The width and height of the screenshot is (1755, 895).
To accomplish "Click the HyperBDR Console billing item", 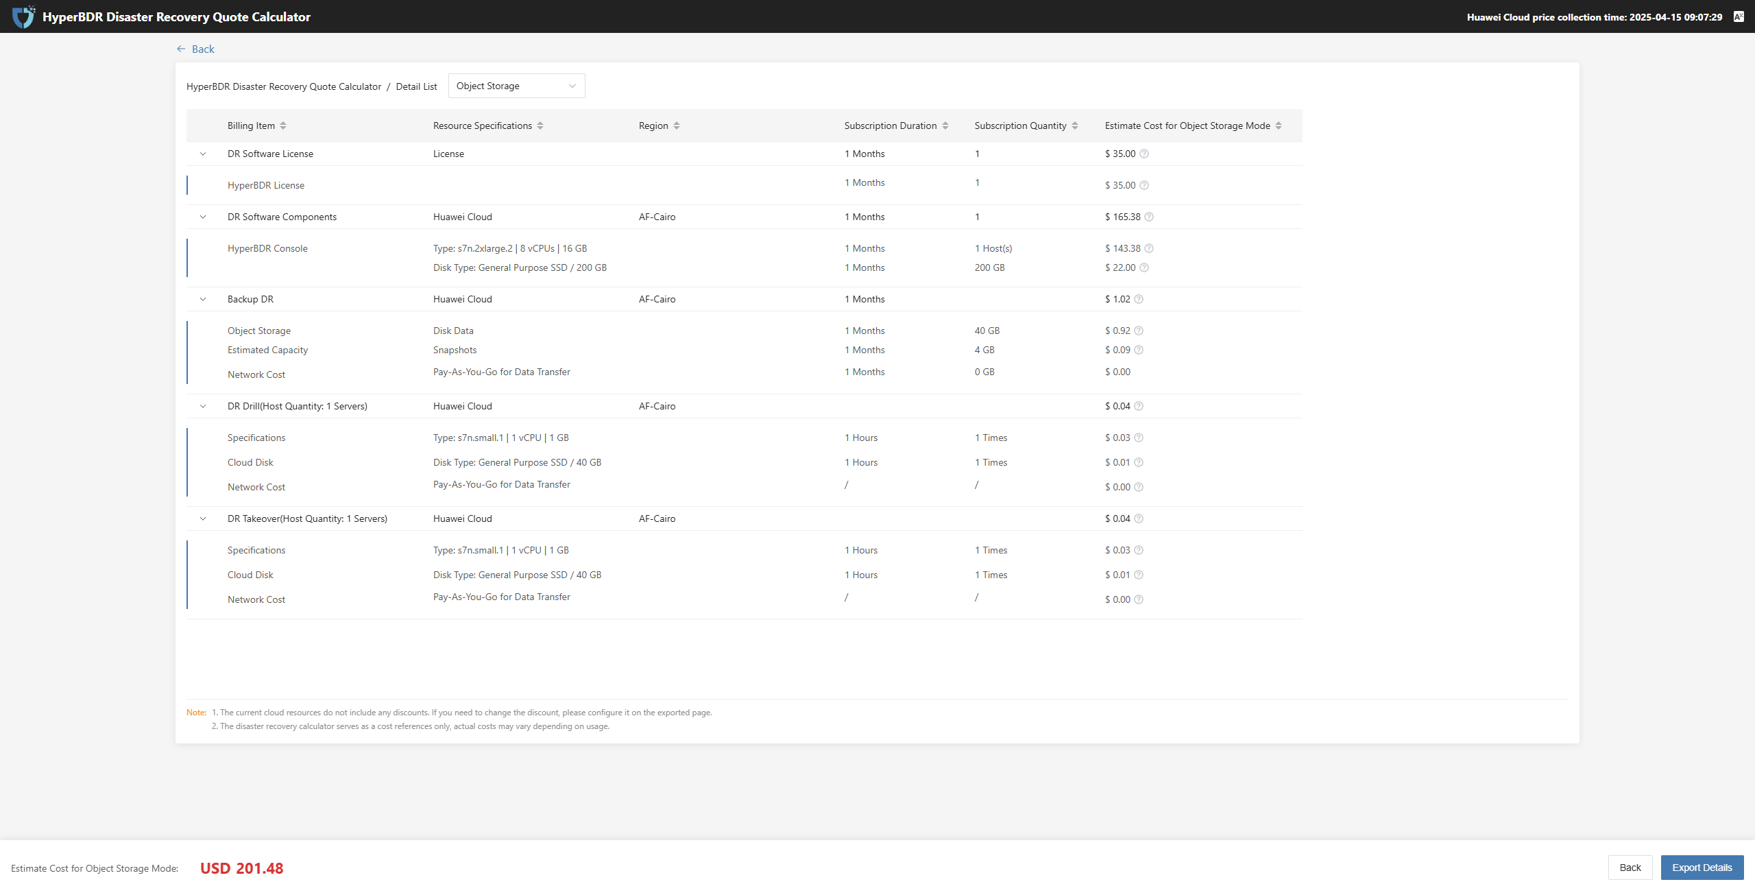I will point(267,248).
